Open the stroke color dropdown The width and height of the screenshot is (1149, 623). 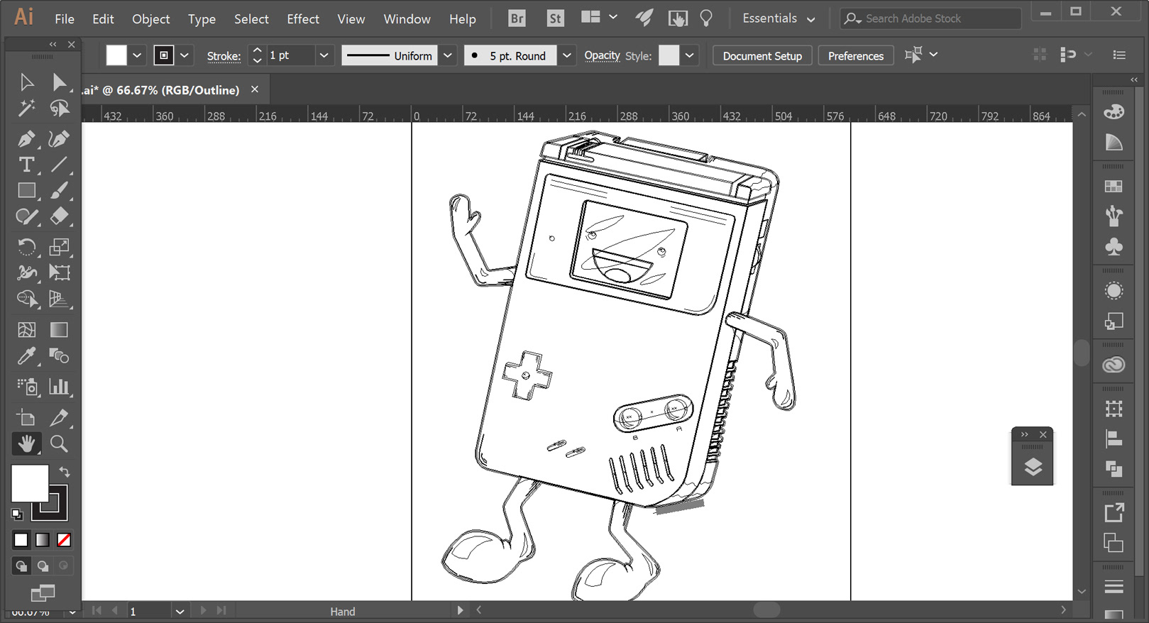pos(185,55)
